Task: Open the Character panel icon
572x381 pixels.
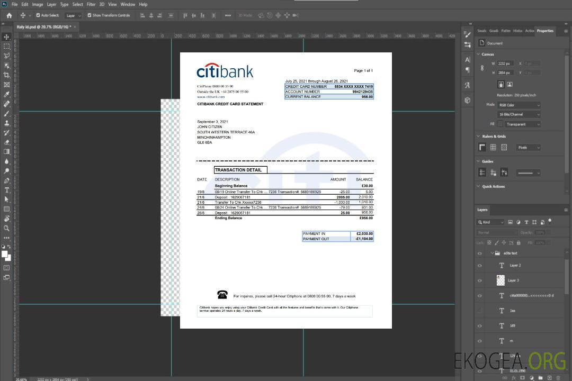Action: coord(468,59)
